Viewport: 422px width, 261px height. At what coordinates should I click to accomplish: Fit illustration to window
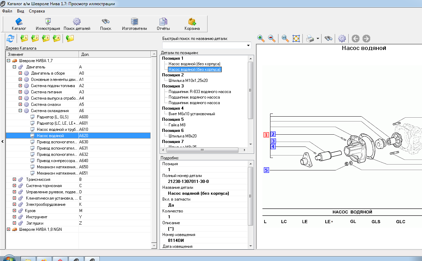point(296,38)
